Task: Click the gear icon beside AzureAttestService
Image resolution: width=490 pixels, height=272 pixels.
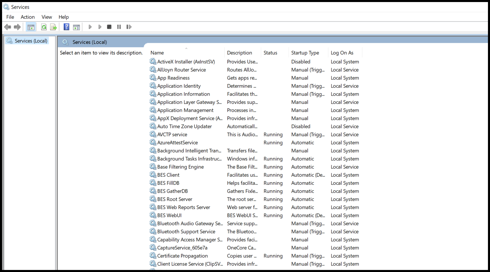Action: click(x=153, y=143)
